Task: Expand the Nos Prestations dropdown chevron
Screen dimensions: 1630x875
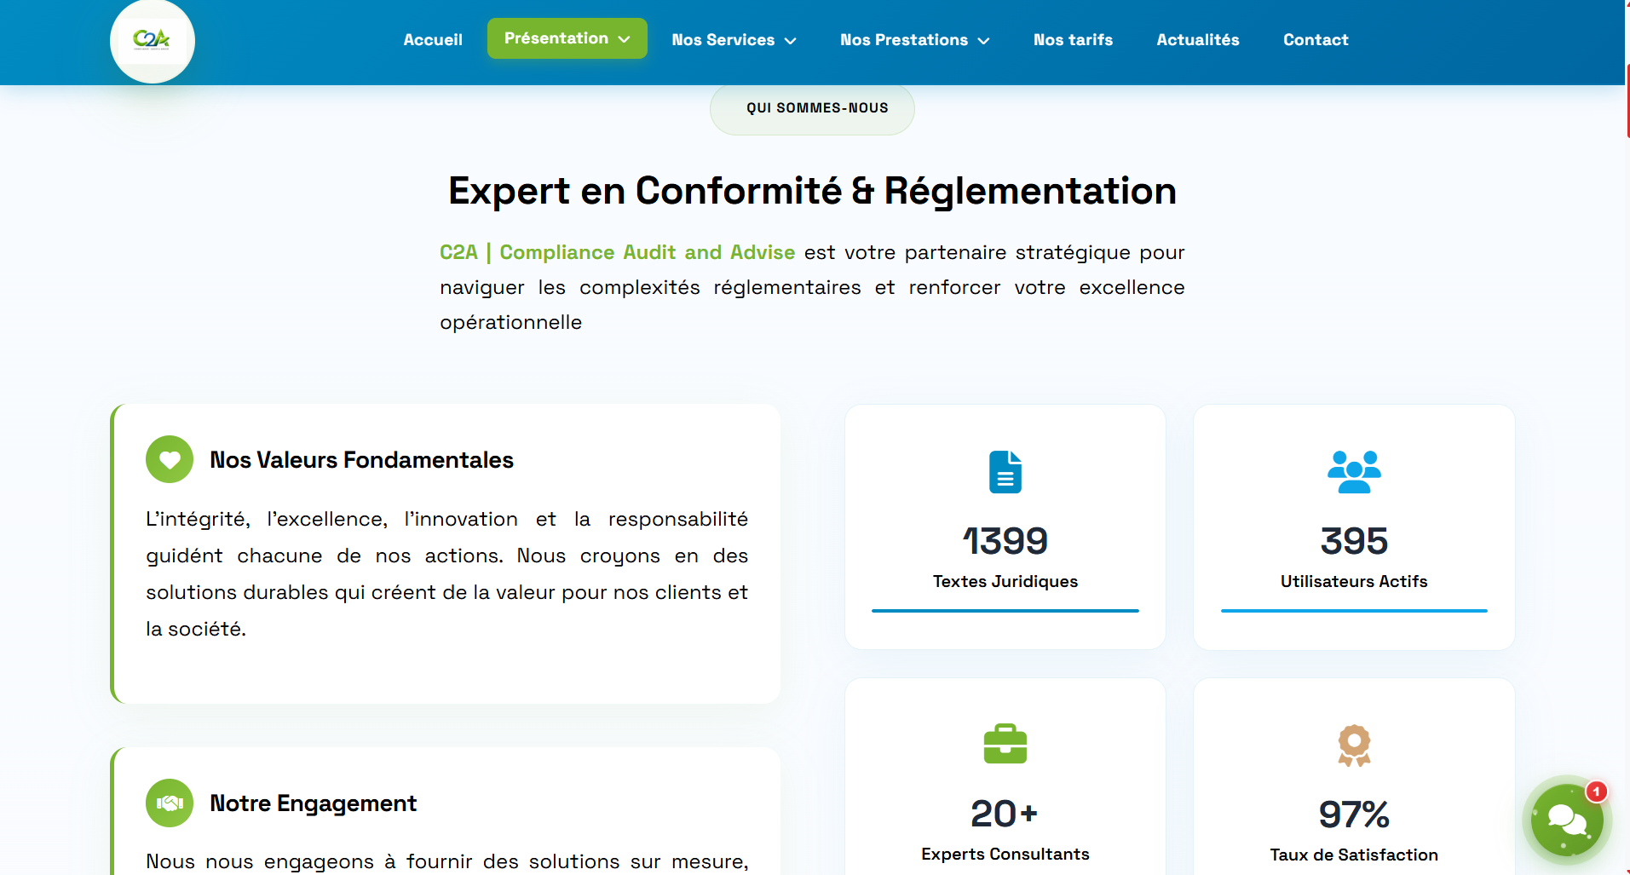Action: pyautogui.click(x=983, y=41)
